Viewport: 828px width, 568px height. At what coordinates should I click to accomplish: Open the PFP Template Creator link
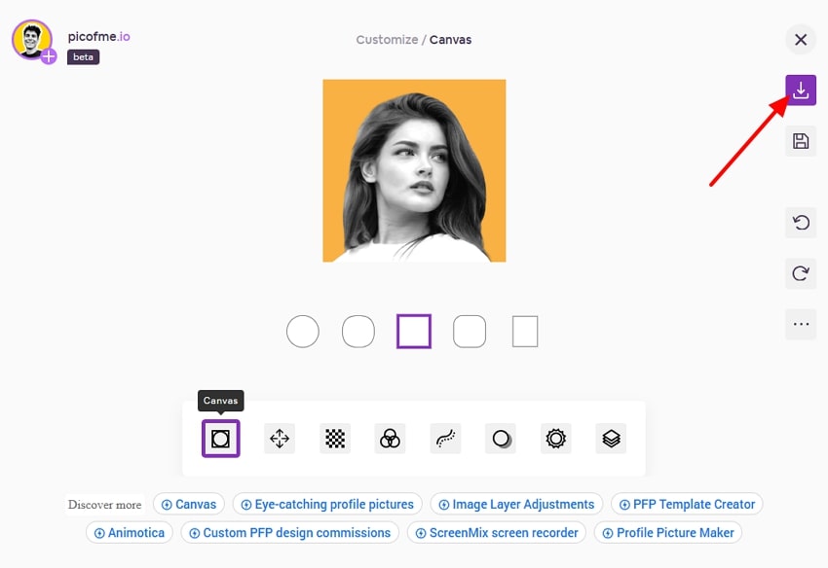pyautogui.click(x=687, y=504)
